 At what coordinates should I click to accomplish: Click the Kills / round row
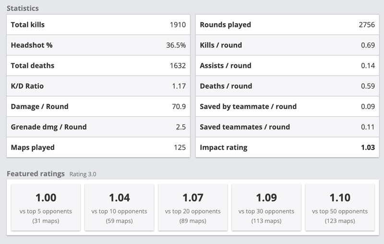coord(287,45)
